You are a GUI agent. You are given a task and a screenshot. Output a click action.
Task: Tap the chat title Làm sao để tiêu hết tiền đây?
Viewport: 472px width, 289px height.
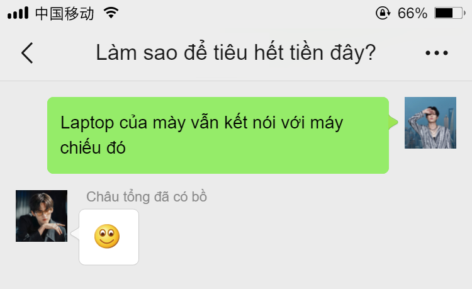click(x=236, y=53)
